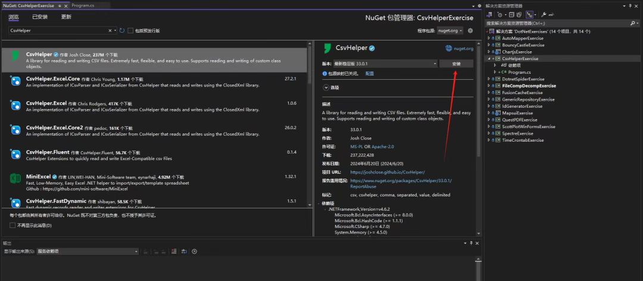Clear the CsvHelper search text
This screenshot has width=643, height=281.
tap(110, 31)
